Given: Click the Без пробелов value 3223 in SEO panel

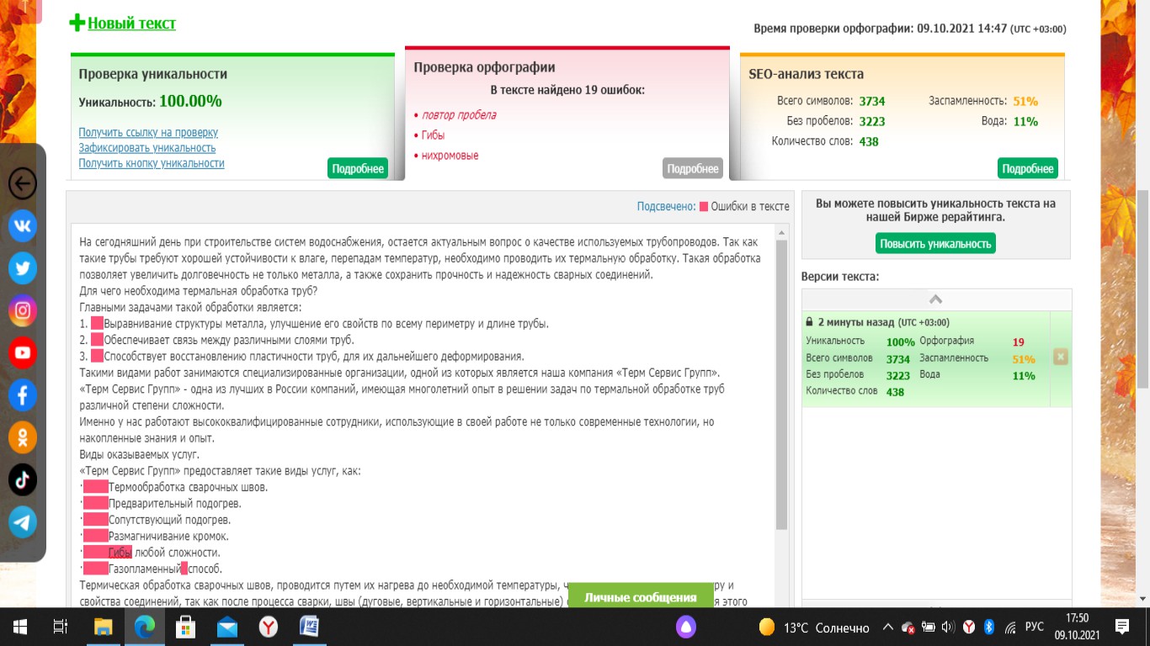Looking at the screenshot, I should (x=872, y=122).
